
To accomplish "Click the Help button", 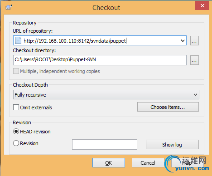I will pos(187,163).
